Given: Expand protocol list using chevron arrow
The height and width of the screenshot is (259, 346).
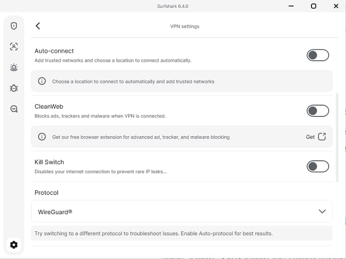Looking at the screenshot, I should 322,212.
